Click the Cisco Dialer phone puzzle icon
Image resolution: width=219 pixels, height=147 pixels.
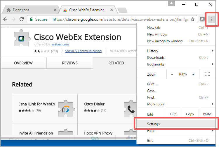[130, 109]
